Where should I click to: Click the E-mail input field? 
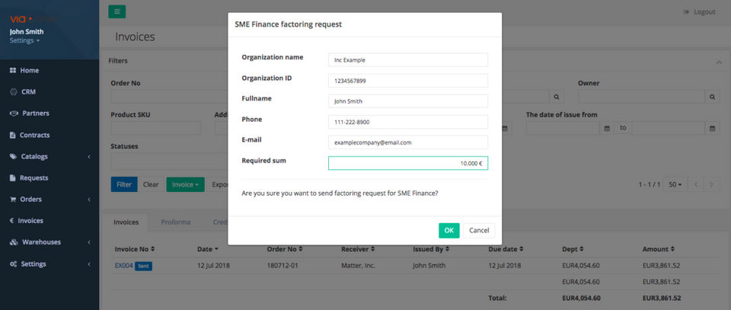(407, 142)
